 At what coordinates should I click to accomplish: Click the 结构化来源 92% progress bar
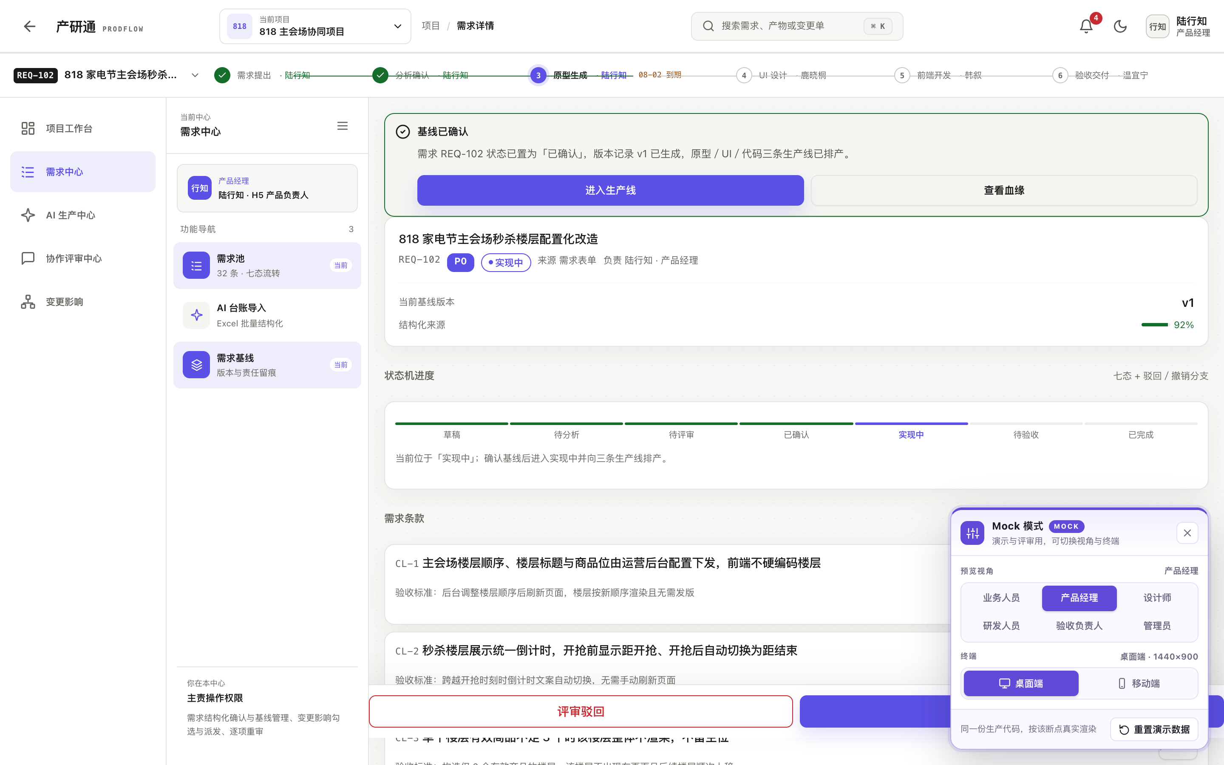point(1155,325)
